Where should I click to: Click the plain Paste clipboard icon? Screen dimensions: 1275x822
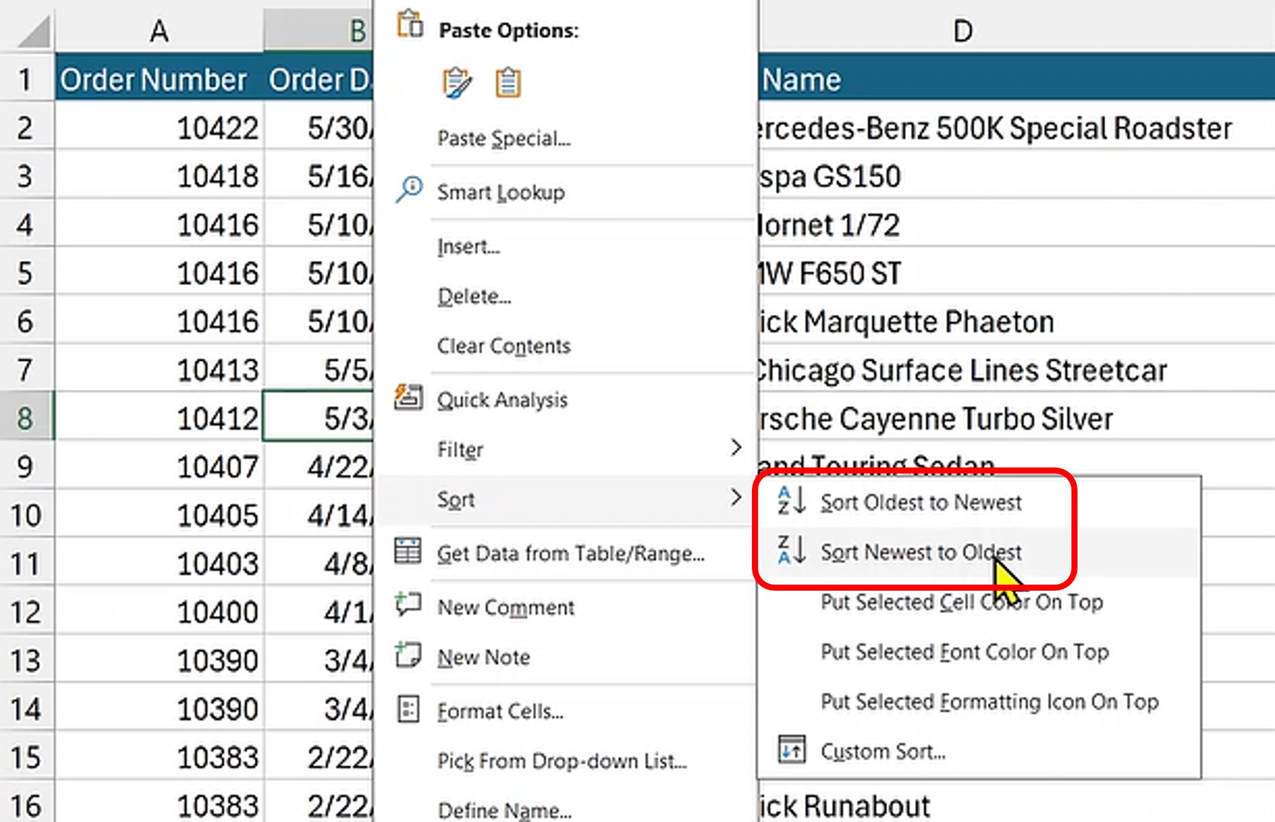[507, 83]
